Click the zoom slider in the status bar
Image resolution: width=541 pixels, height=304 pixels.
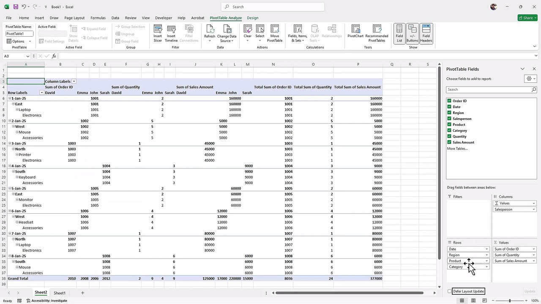point(510,301)
